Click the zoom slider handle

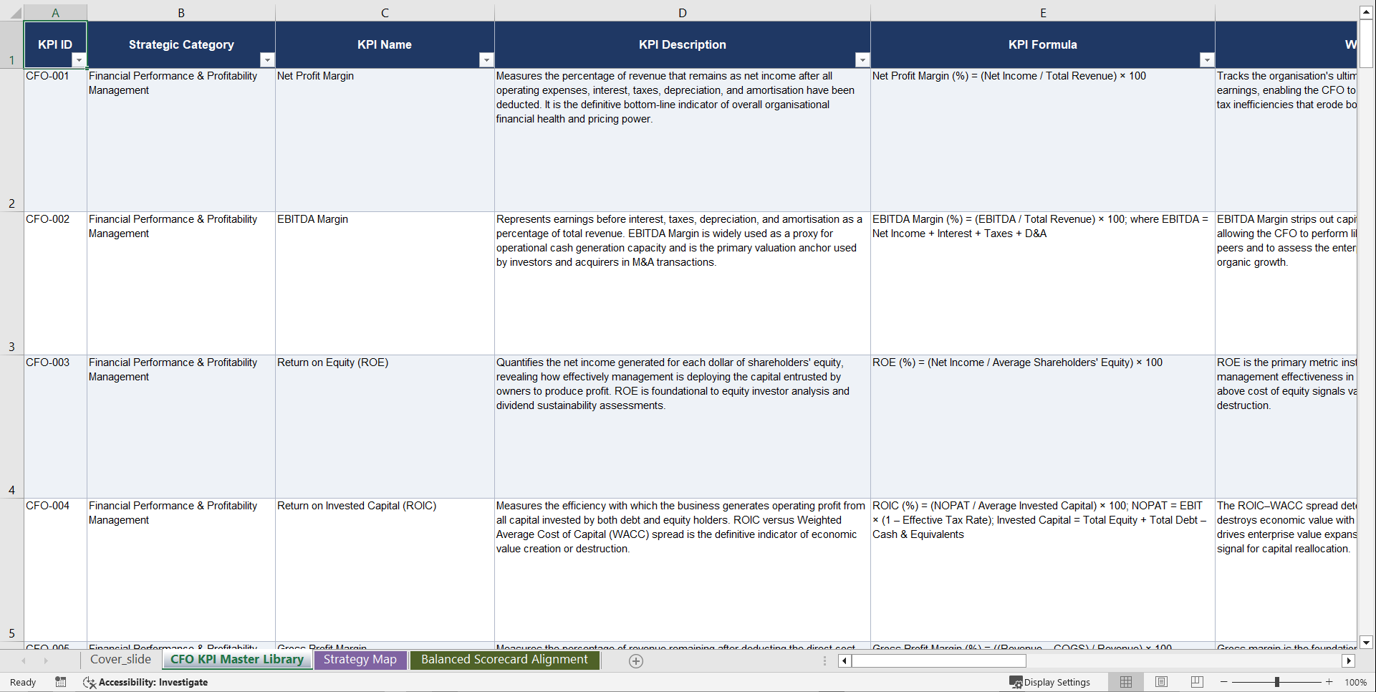pos(1276,682)
